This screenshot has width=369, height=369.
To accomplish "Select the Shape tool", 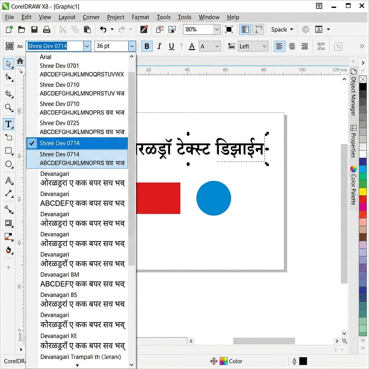I will pos(9,77).
